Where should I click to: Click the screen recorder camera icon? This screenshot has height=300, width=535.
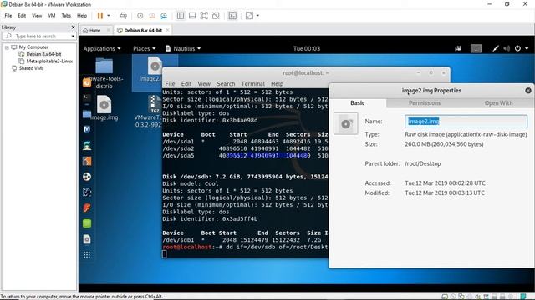[458, 48]
